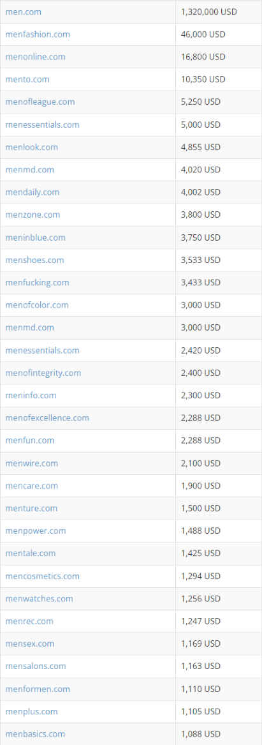Open menofcolor.com link

click(36, 305)
